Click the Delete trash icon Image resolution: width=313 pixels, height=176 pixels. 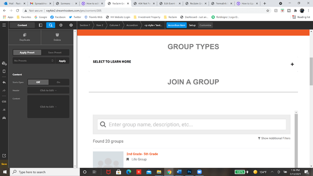(x=57, y=37)
